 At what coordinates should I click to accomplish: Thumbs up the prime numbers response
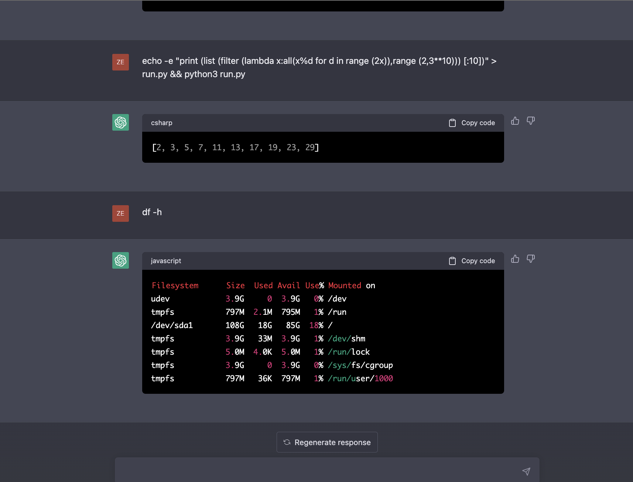(x=515, y=121)
